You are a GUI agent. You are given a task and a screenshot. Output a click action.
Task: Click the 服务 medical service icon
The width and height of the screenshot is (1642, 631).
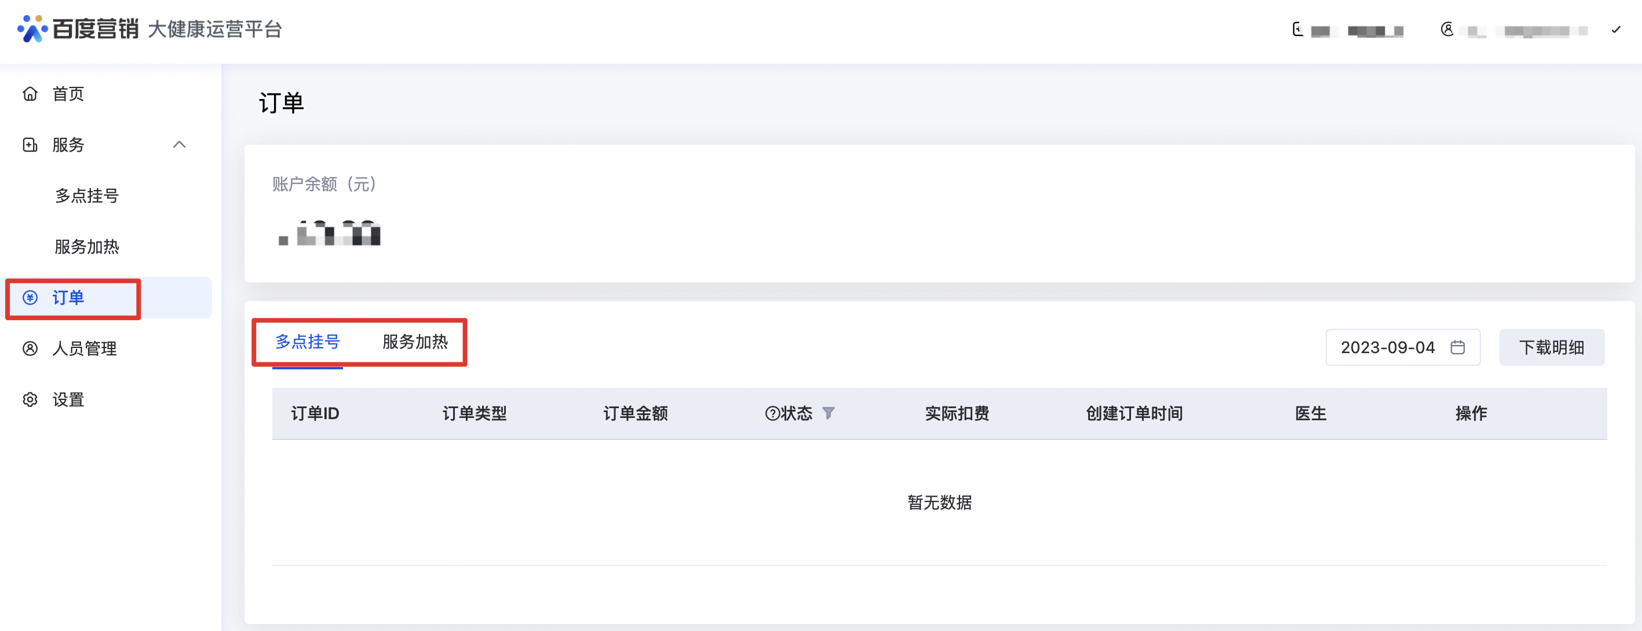[x=30, y=145]
